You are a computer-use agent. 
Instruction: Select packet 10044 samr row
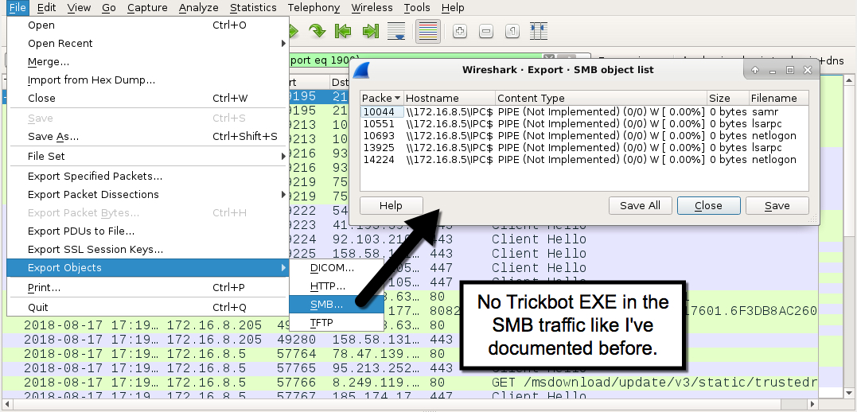(x=584, y=111)
